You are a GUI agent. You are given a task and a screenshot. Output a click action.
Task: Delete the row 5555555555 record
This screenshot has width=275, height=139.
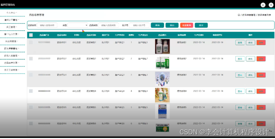tap(261, 107)
